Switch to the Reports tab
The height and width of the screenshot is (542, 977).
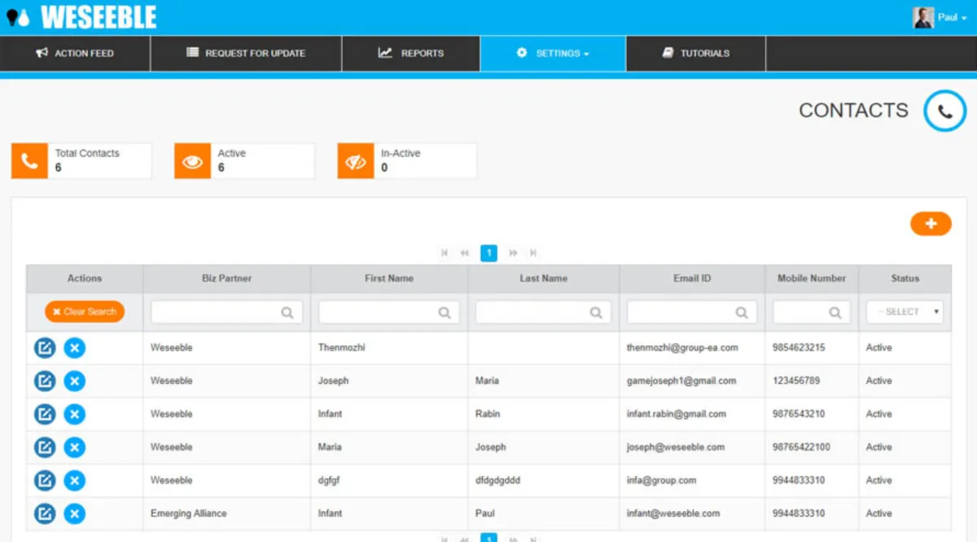[x=410, y=53]
